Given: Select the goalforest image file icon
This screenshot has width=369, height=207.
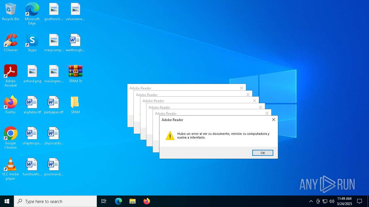Looking at the screenshot, I should click(54, 12).
